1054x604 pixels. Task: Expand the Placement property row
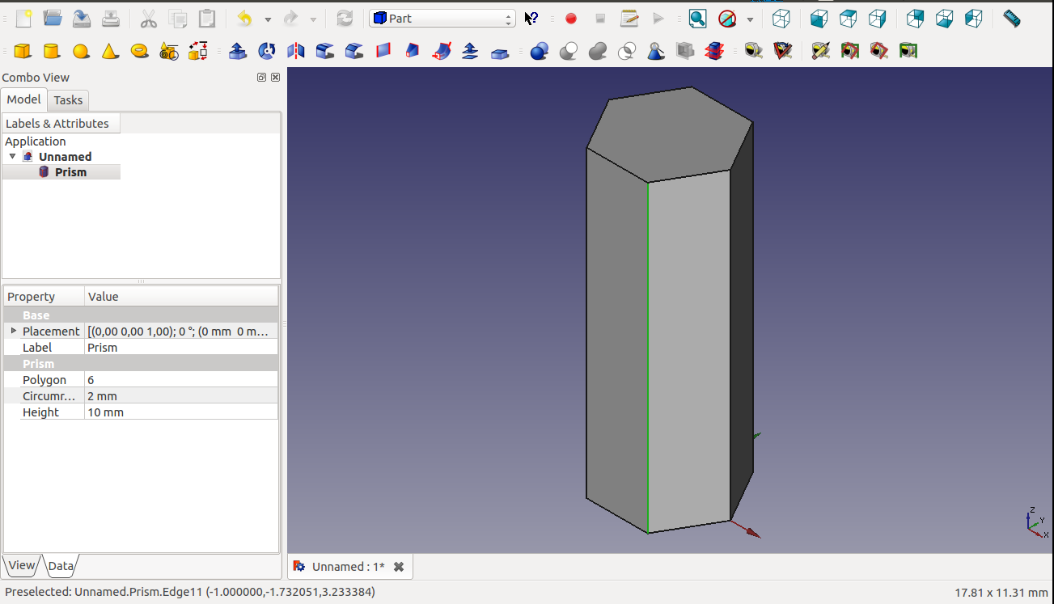coord(14,332)
